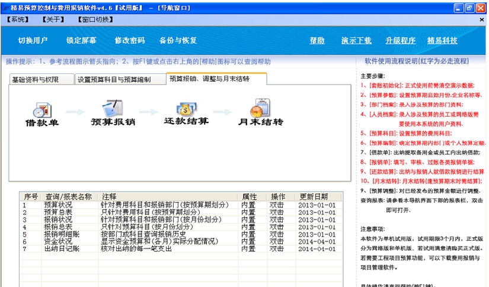Click the [预算调整] instruction line

(x=420, y=191)
